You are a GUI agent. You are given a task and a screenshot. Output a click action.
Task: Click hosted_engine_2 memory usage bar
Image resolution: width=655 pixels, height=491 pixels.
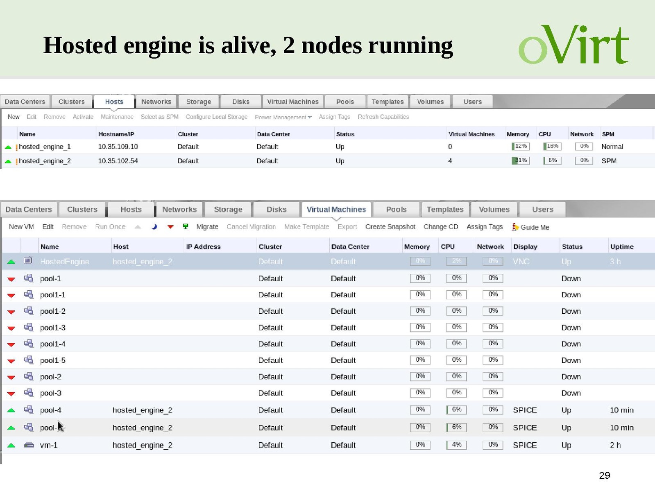(520, 161)
